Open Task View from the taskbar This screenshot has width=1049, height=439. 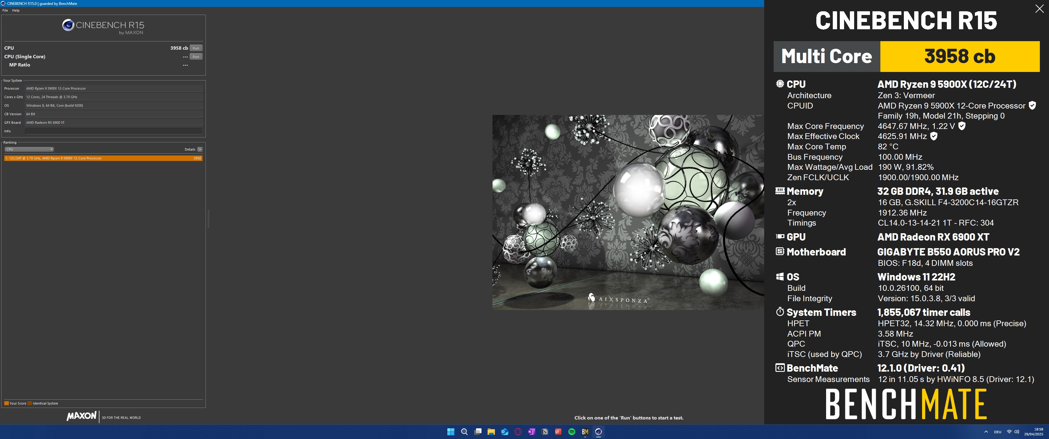[x=478, y=432]
